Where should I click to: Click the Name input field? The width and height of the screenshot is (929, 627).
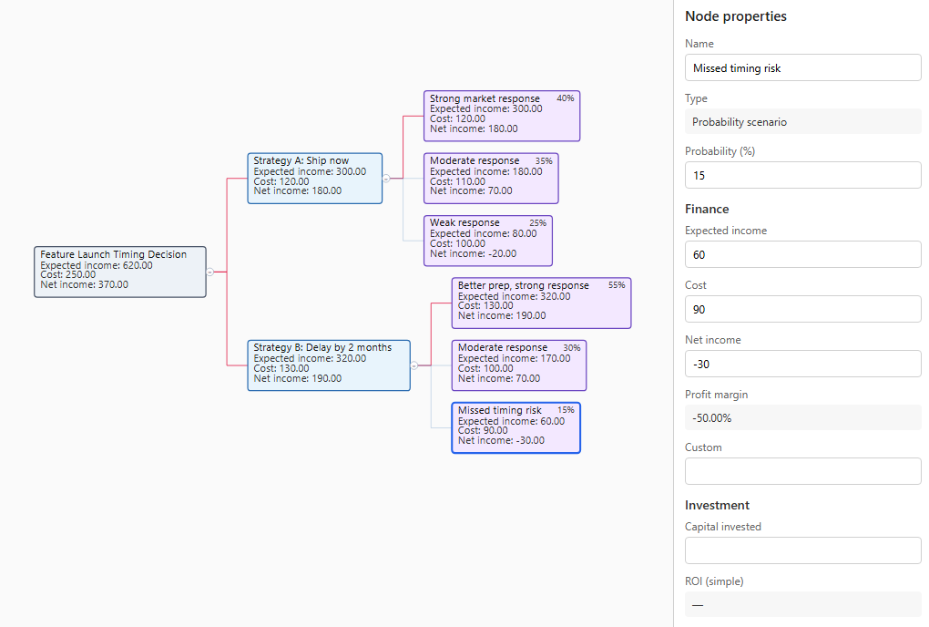802,67
